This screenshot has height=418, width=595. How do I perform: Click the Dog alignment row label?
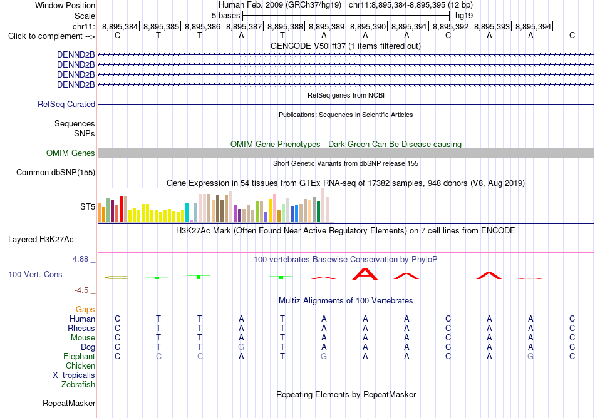tap(88, 347)
